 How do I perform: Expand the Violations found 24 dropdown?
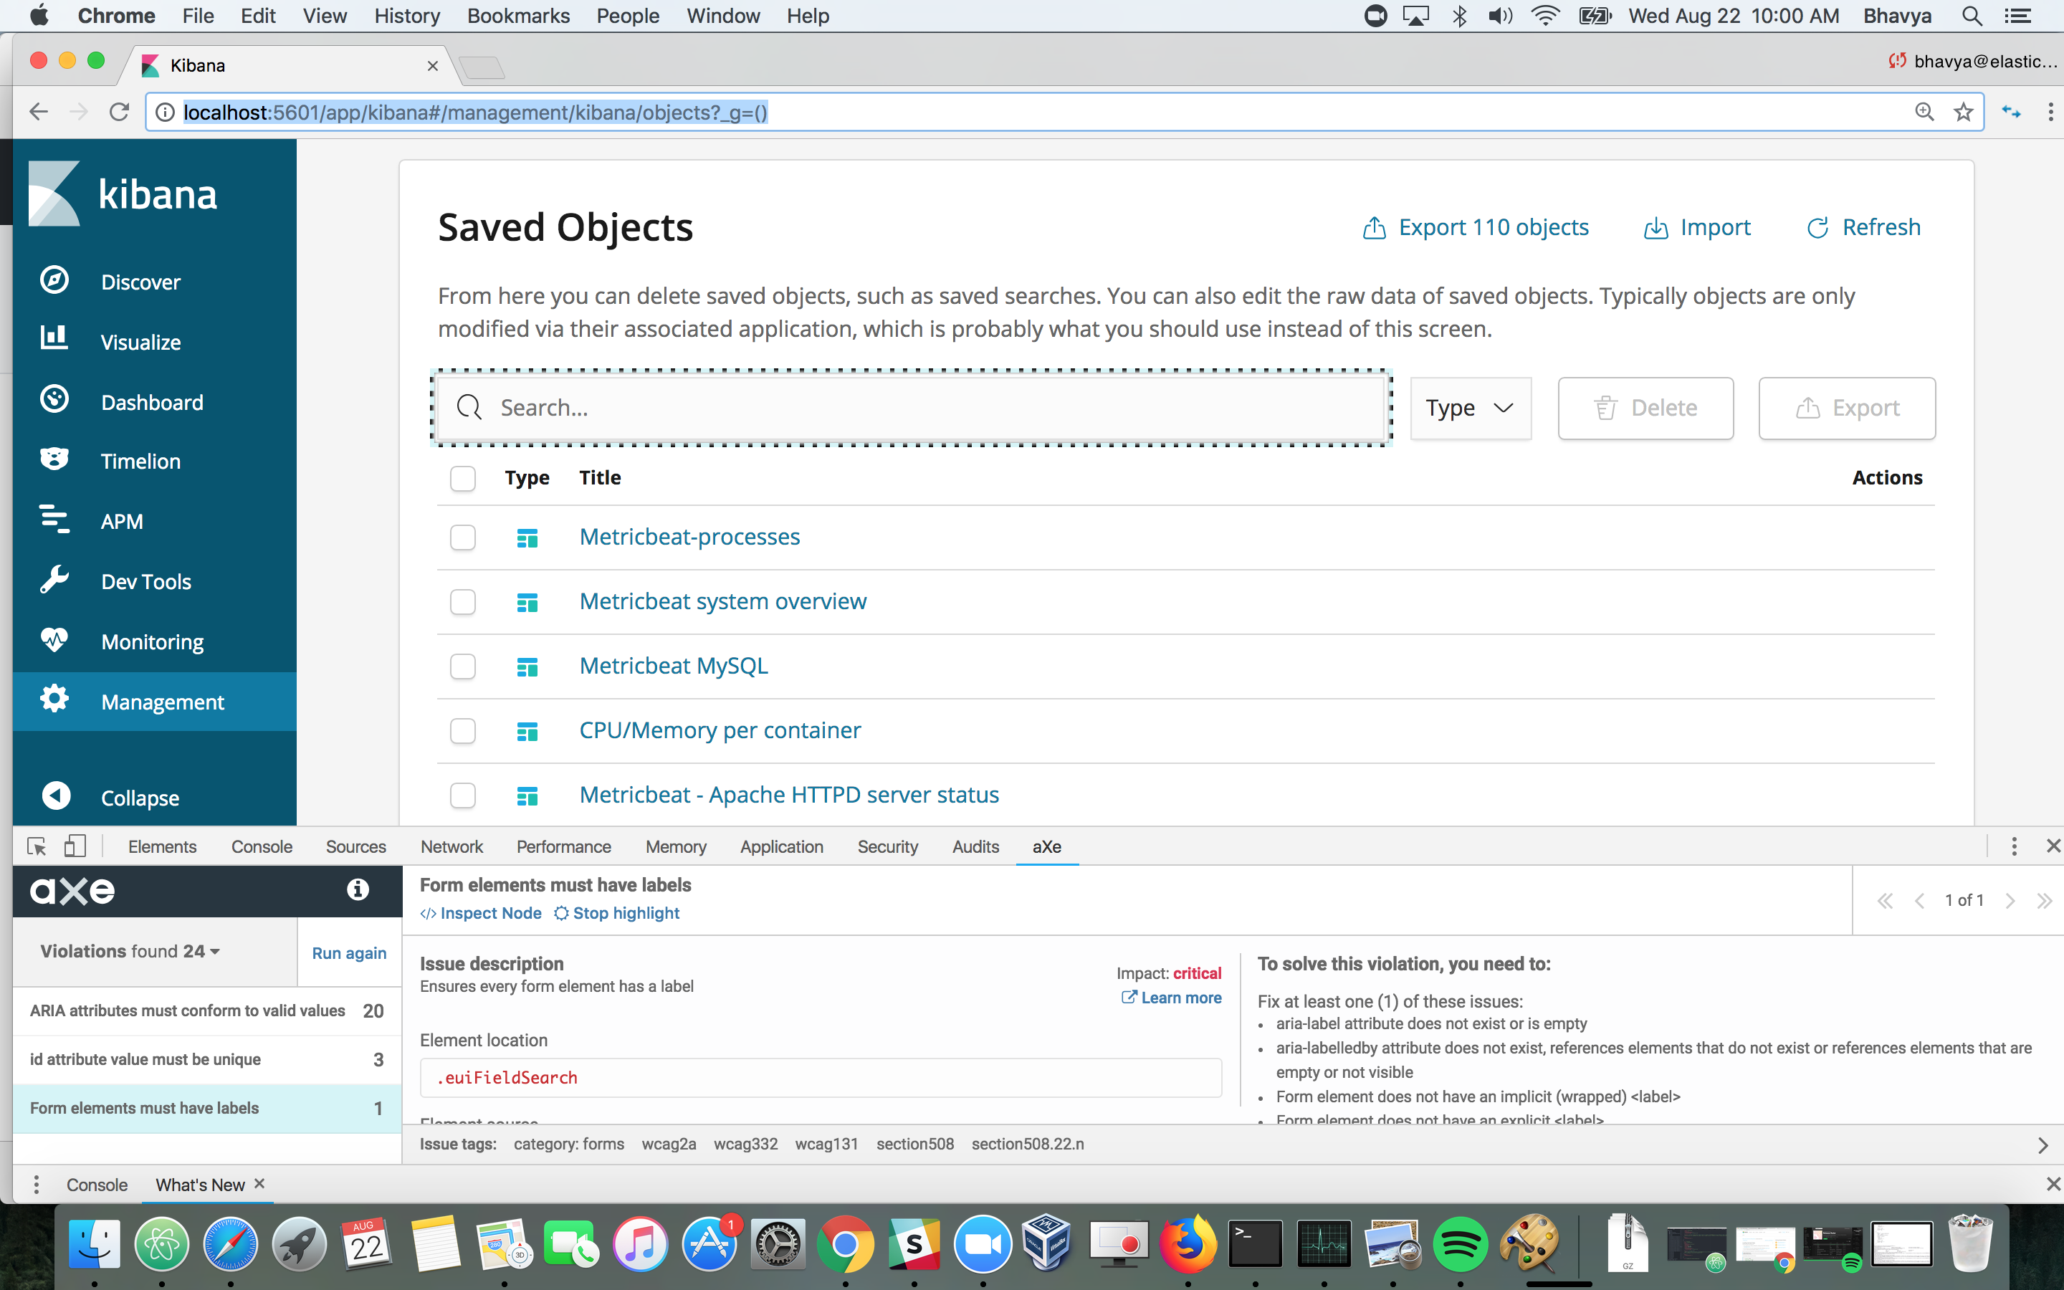point(214,951)
